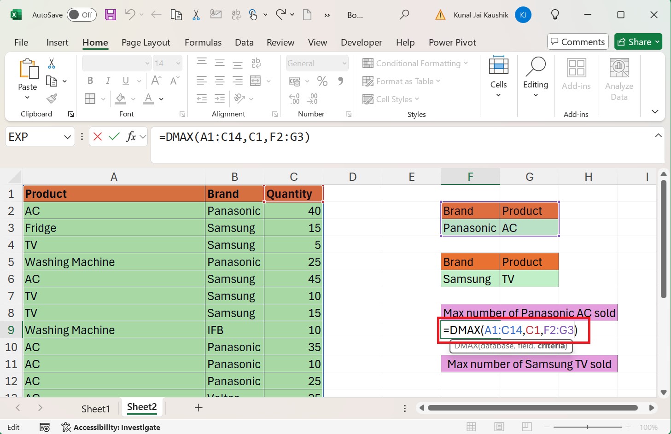
Task: Select the Format Painter brush icon
Action: tap(52, 98)
